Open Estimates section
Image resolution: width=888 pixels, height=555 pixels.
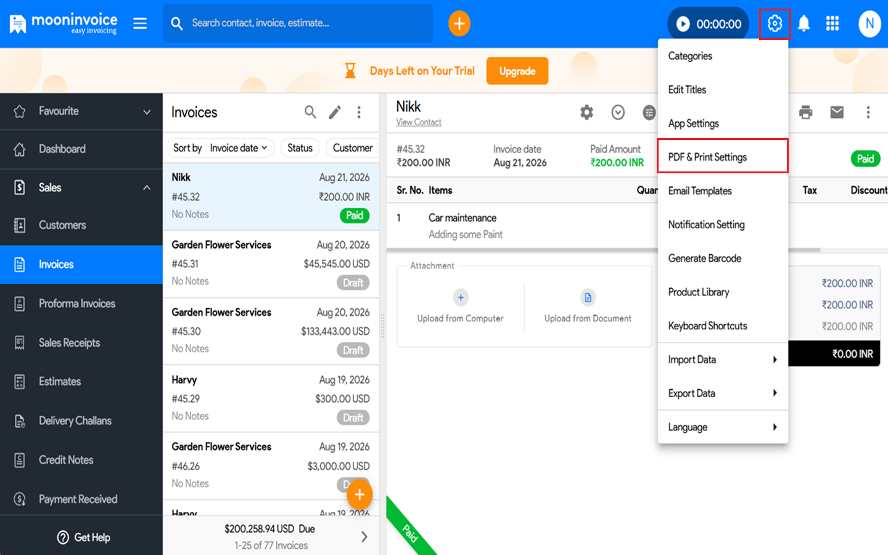[81, 382]
